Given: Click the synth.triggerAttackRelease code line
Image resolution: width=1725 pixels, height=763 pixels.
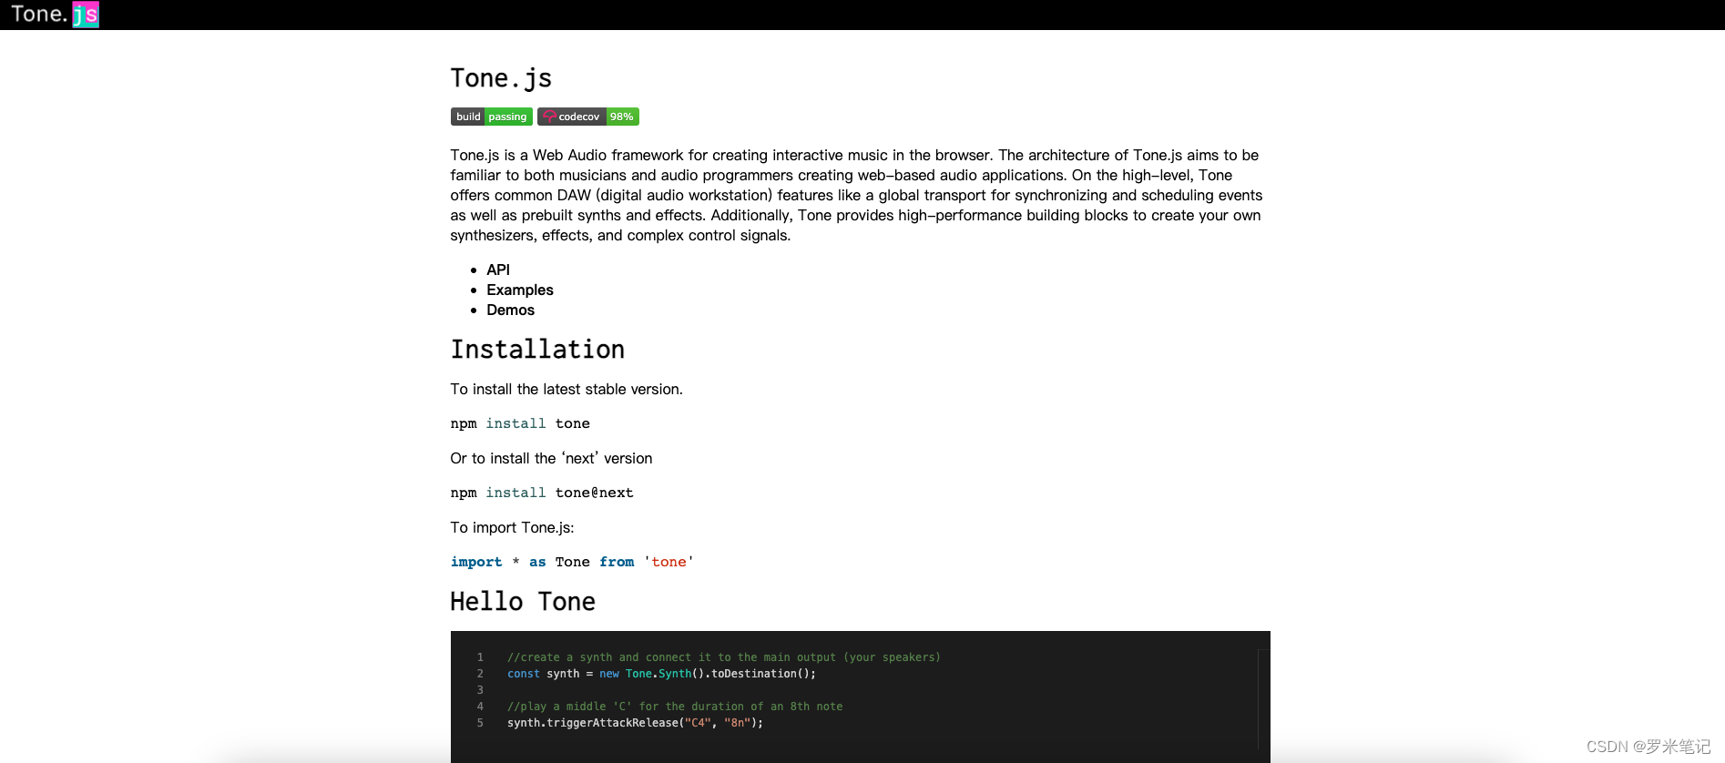Looking at the screenshot, I should click(635, 723).
